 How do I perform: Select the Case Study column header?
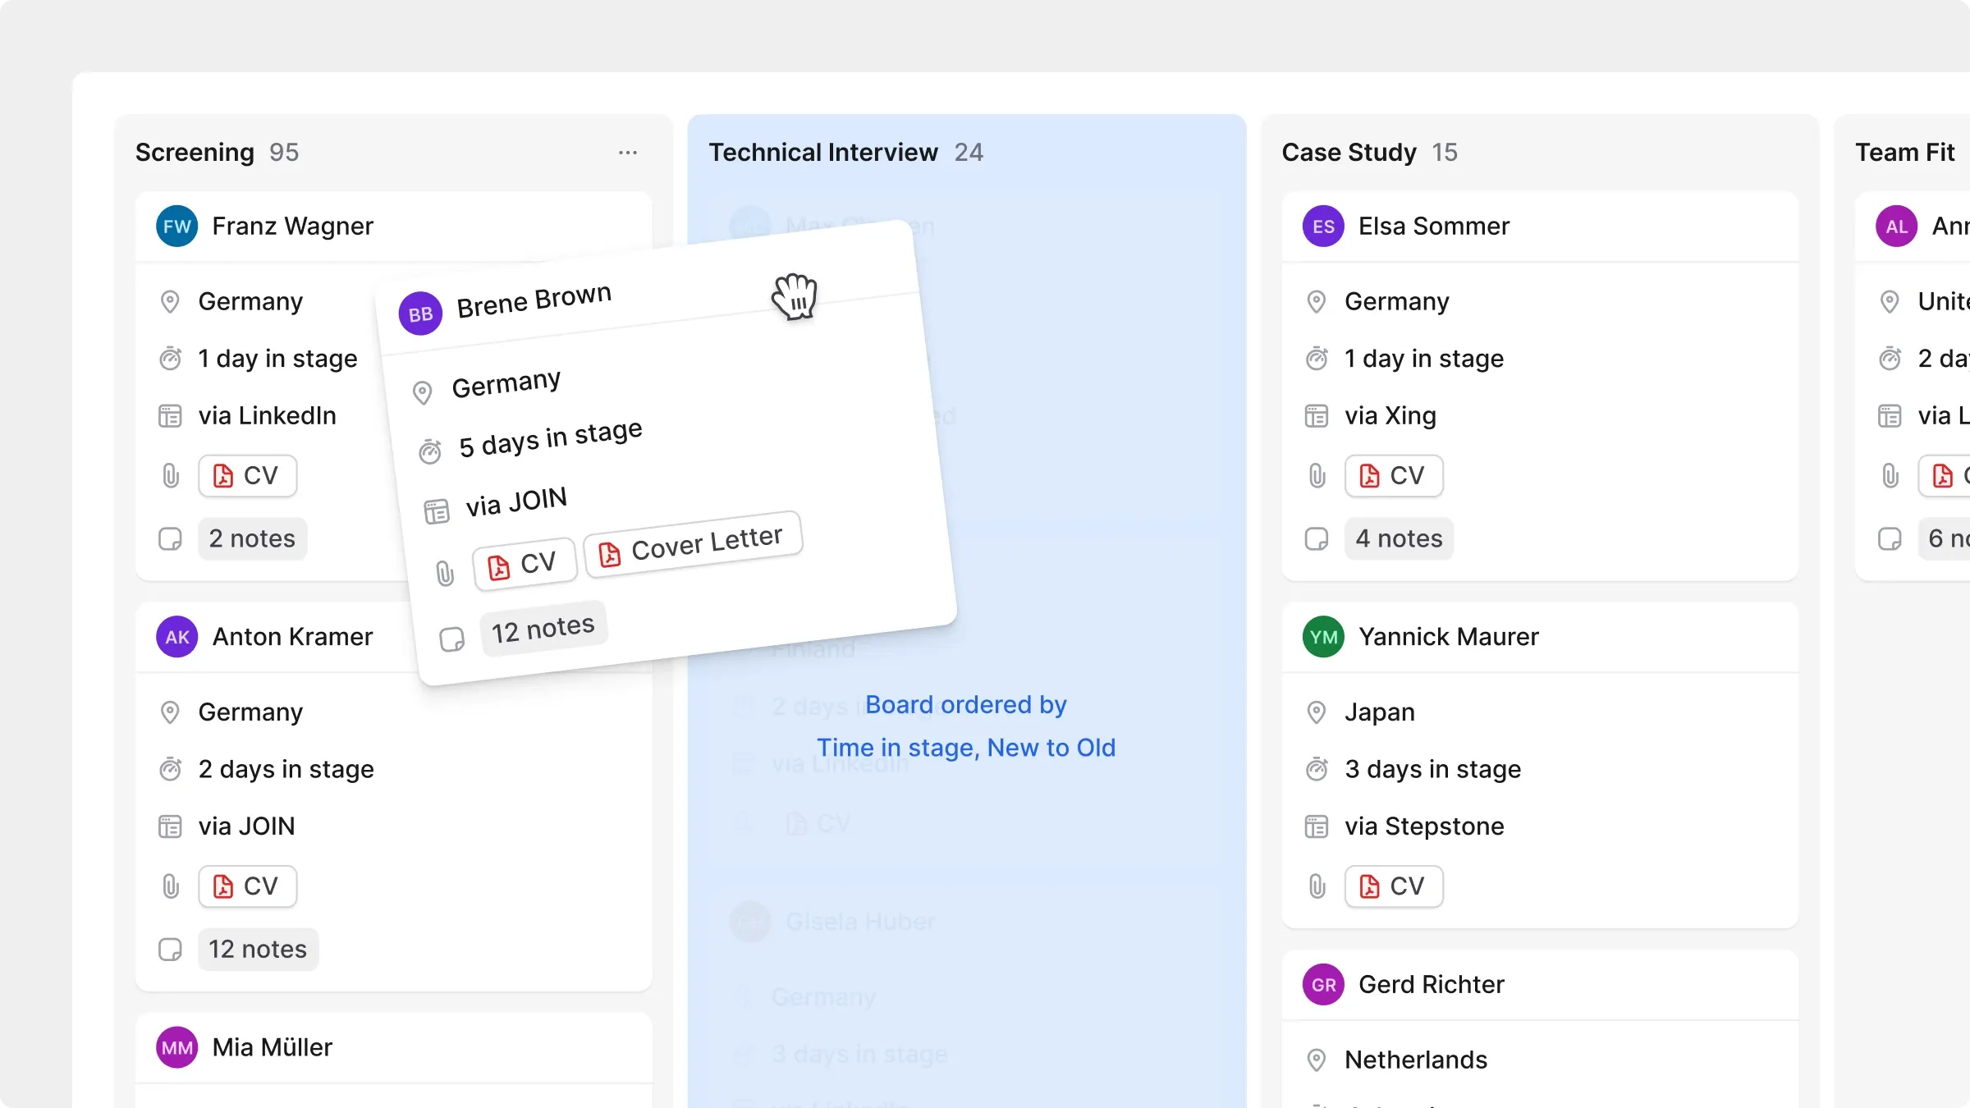(1349, 153)
